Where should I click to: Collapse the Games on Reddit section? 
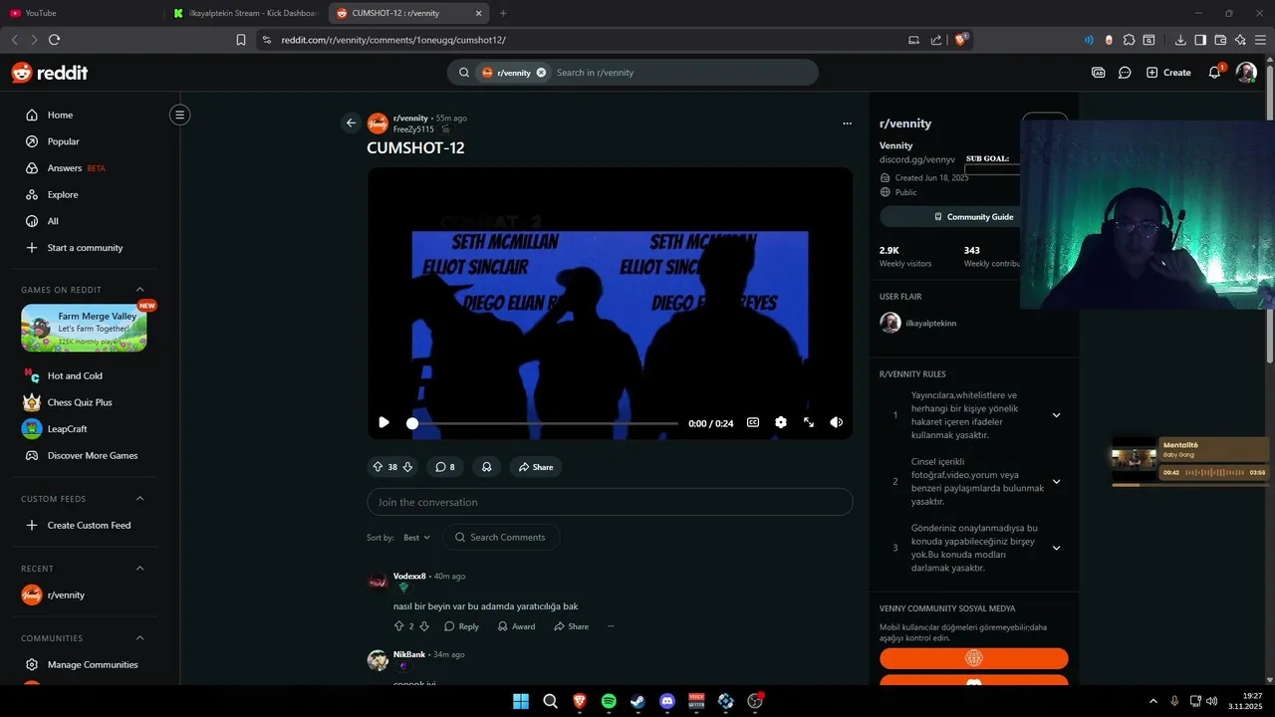(139, 290)
